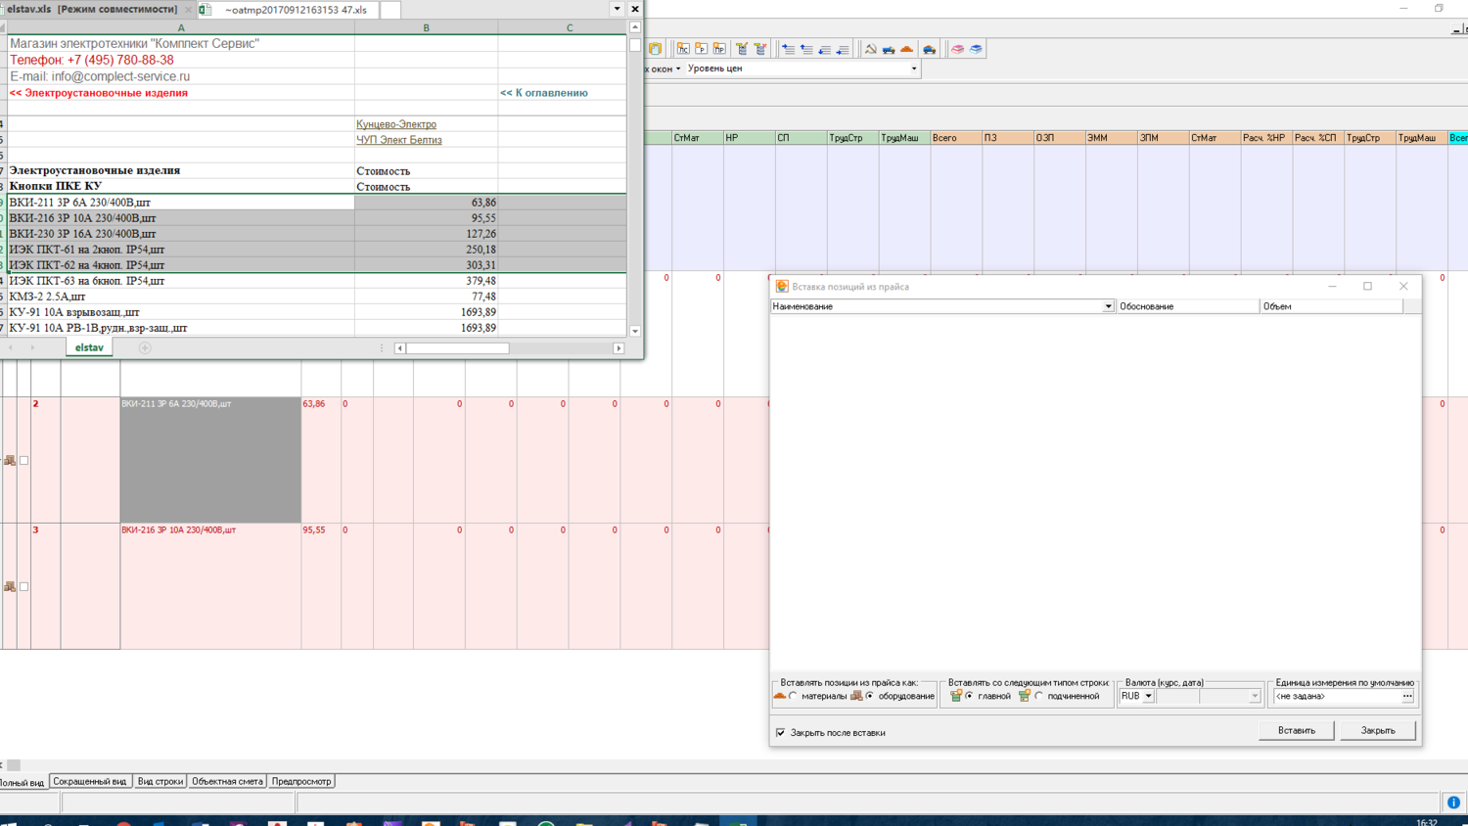Select the 'подчиненной' row type option

[1039, 696]
